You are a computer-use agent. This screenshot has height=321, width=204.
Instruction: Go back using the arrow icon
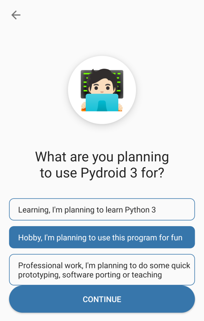pyautogui.click(x=16, y=15)
